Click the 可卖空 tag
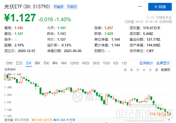This screenshot has width=176, height=123. click(72, 7)
